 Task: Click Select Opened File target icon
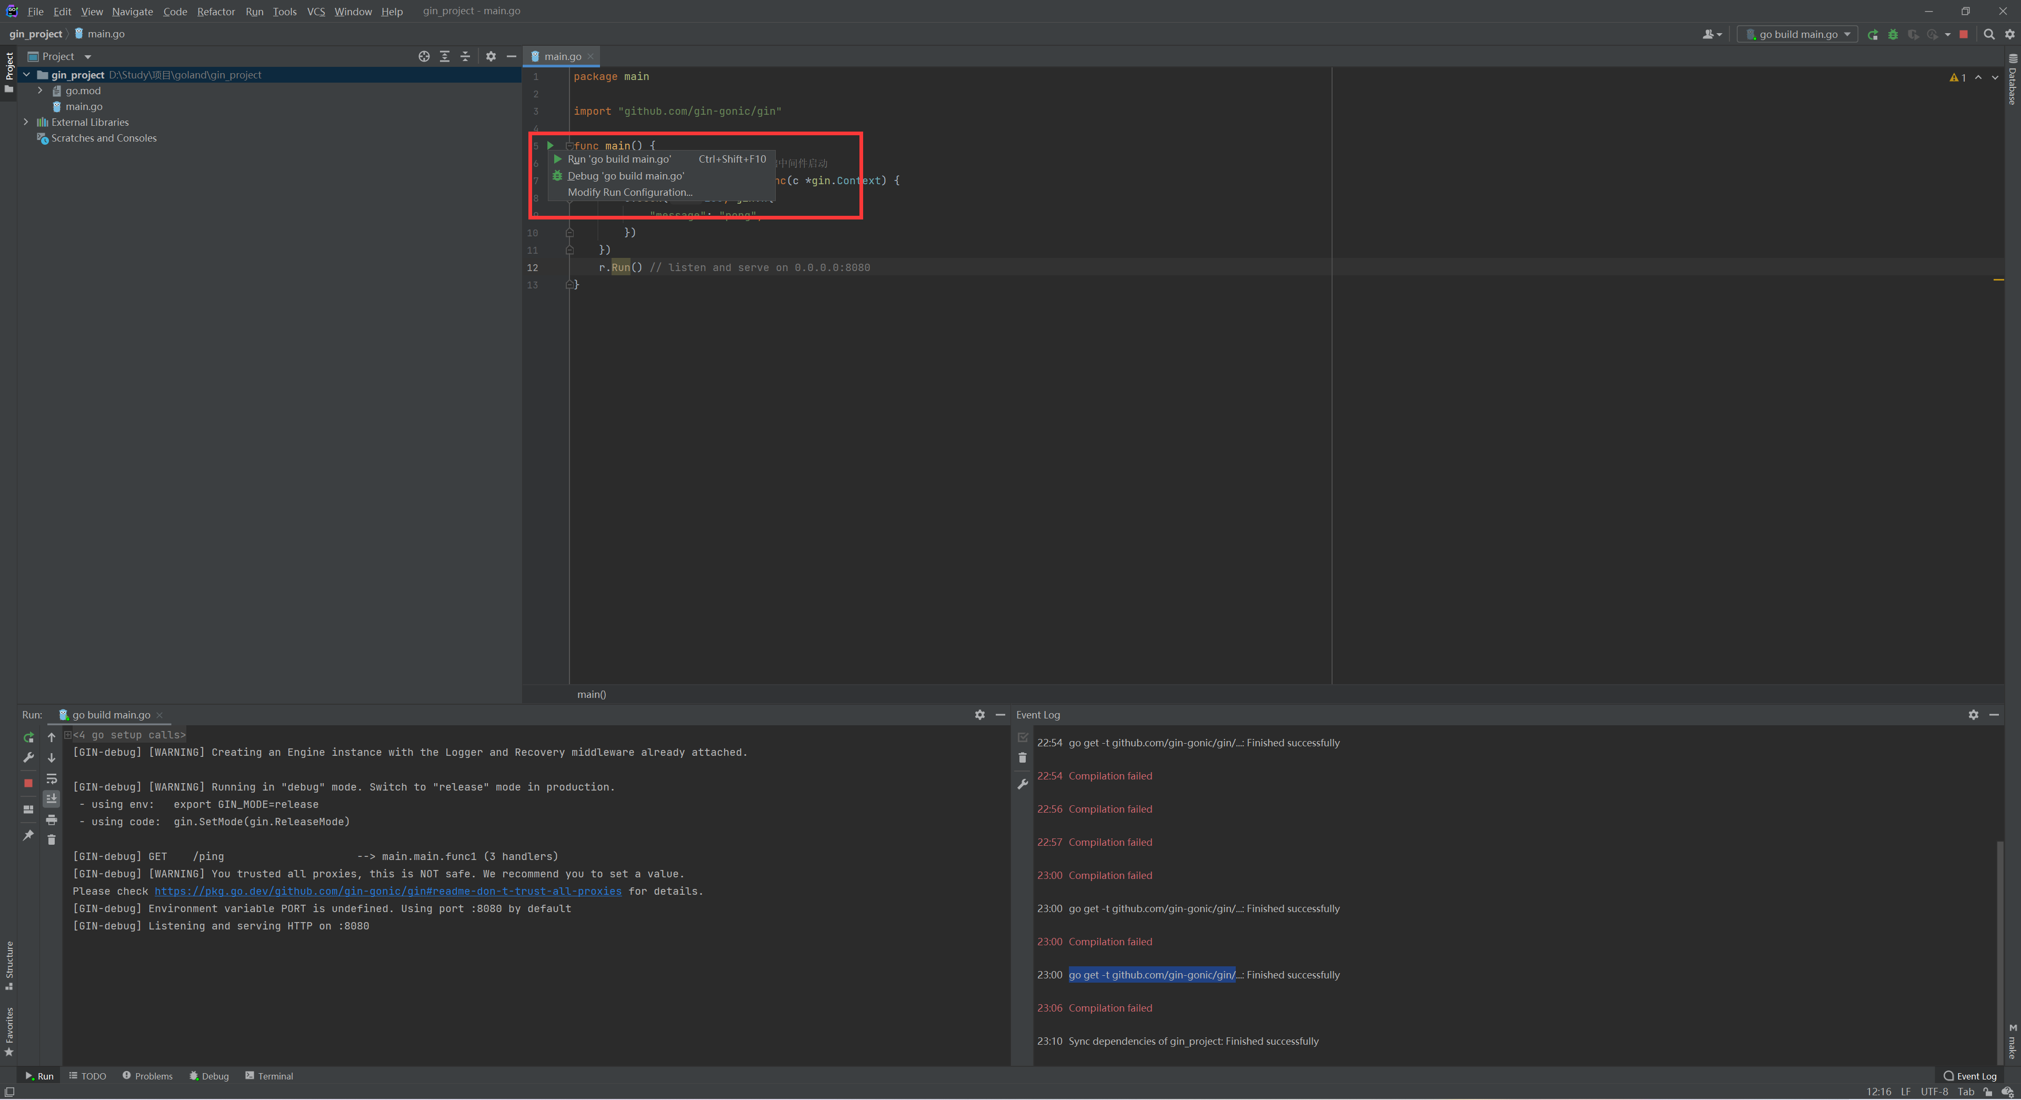pyautogui.click(x=424, y=56)
